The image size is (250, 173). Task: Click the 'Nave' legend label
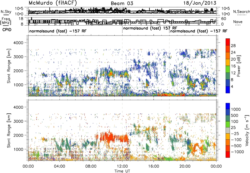pos(238,22)
